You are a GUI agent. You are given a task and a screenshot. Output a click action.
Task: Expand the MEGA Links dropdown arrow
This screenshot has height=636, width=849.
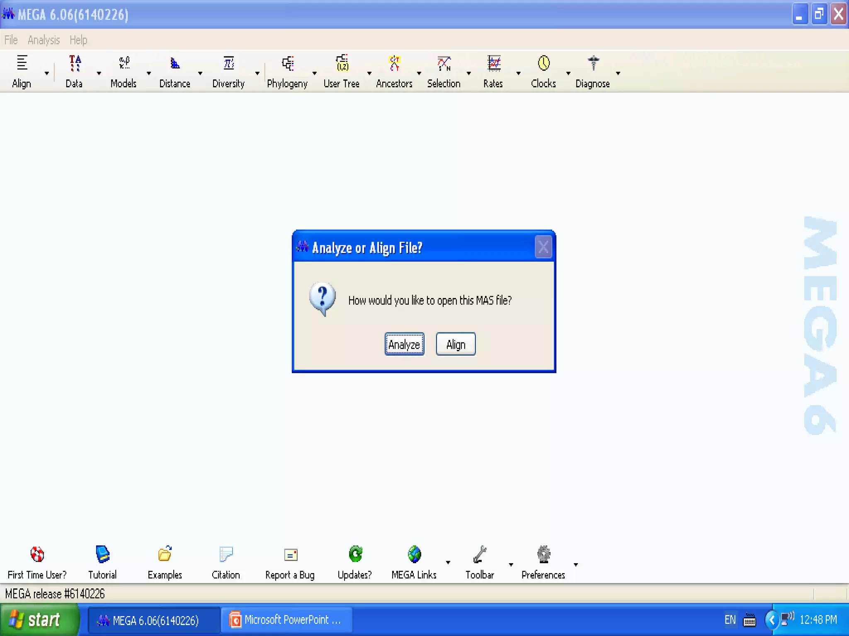448,562
